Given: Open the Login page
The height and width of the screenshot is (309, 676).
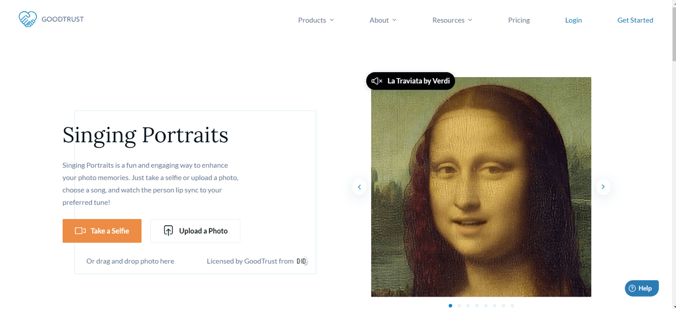Looking at the screenshot, I should [573, 20].
